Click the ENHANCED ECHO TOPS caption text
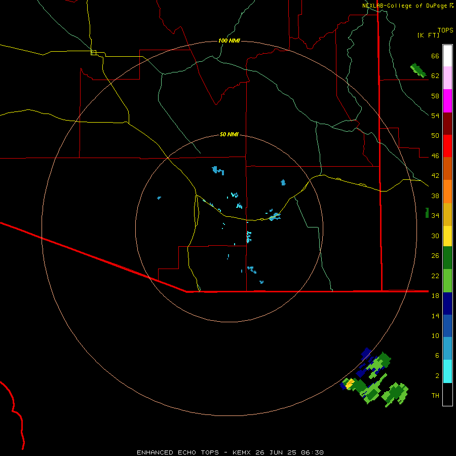The height and width of the screenshot is (456, 456). (x=178, y=452)
